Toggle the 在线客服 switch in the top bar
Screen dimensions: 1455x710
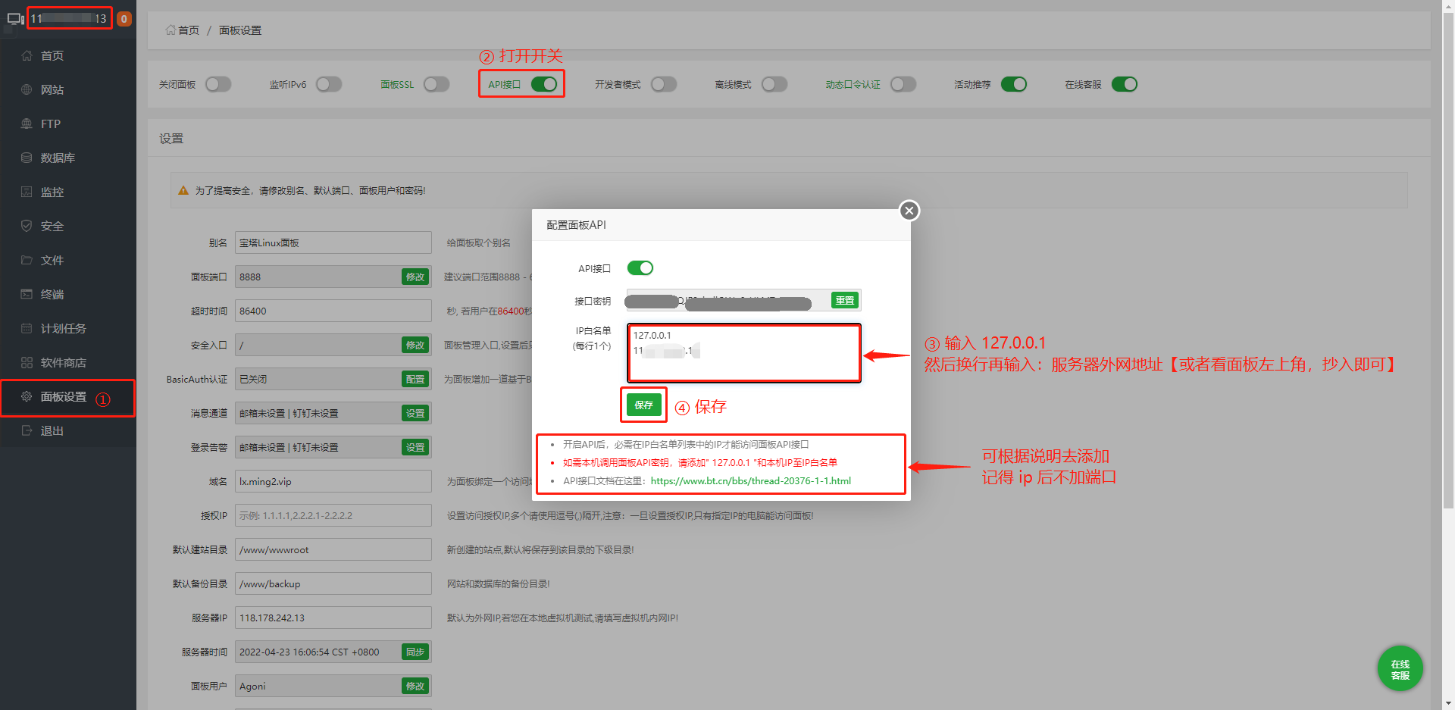[1125, 84]
